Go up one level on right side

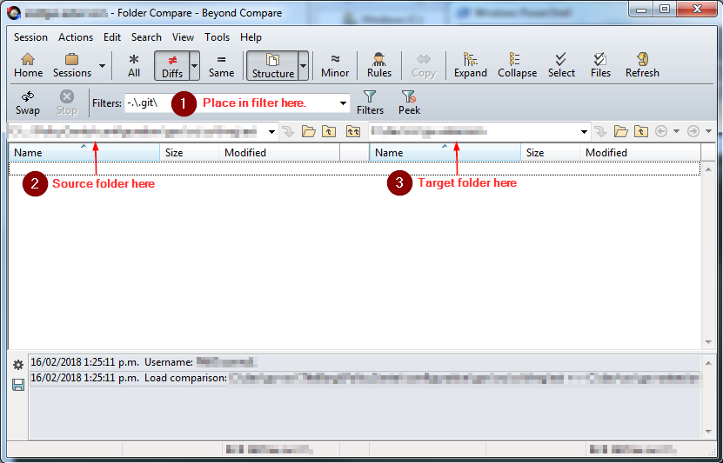coord(641,132)
